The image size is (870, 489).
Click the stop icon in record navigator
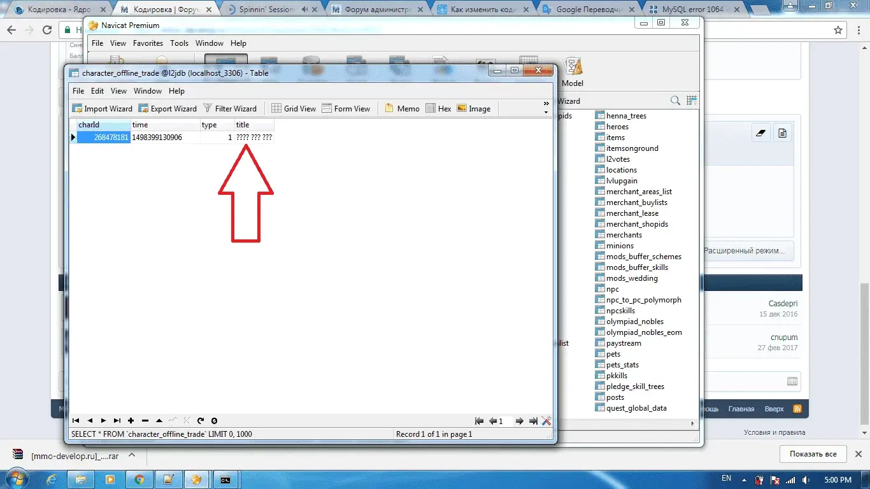point(215,421)
